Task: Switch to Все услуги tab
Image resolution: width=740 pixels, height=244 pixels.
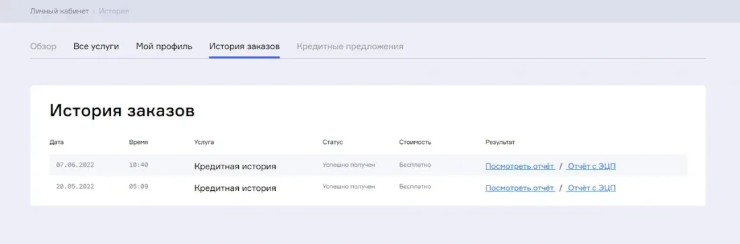Action: coord(96,47)
